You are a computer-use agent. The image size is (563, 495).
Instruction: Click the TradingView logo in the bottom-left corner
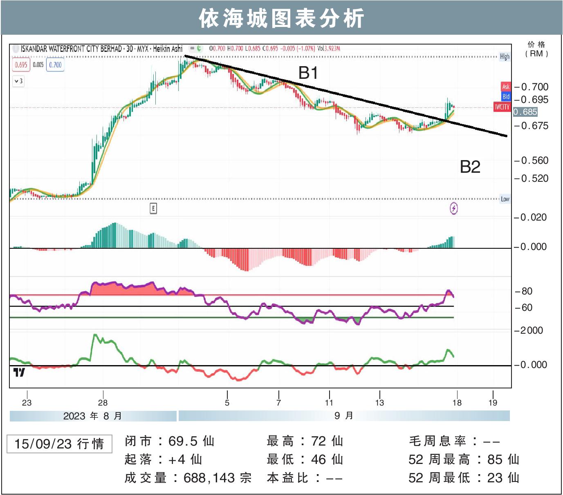19,372
